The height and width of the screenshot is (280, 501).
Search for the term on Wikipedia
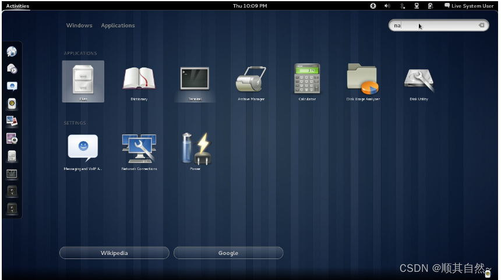click(x=114, y=253)
